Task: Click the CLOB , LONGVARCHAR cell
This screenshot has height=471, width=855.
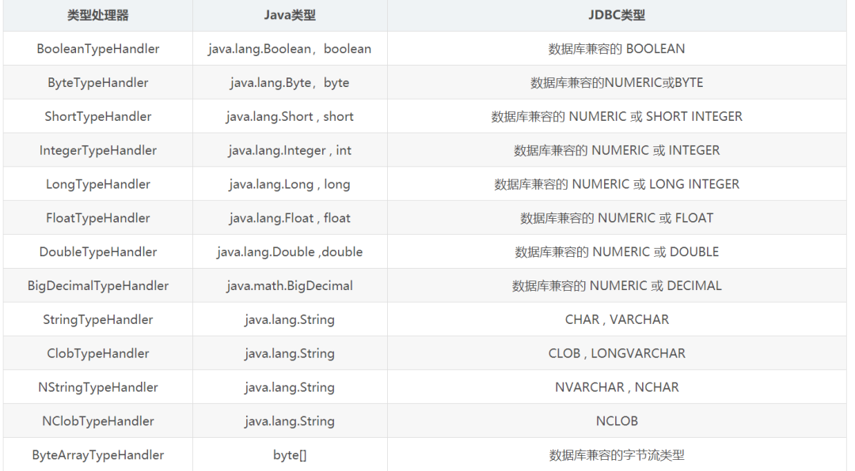Action: pos(617,352)
